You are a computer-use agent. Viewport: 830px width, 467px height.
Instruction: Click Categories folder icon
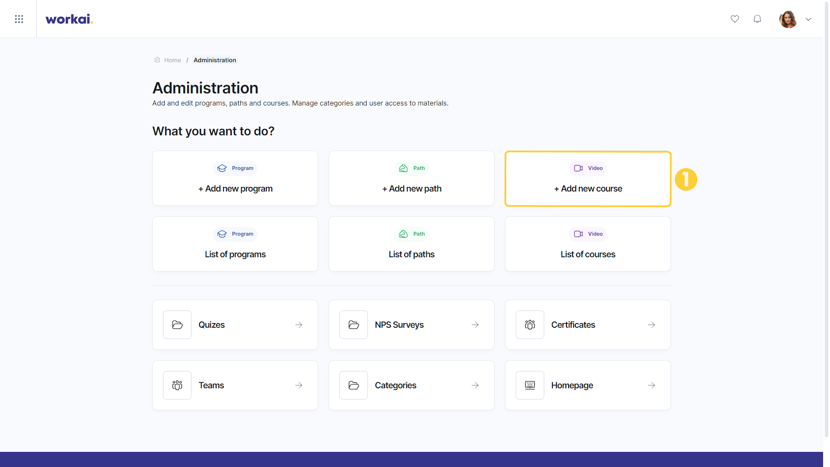(354, 385)
